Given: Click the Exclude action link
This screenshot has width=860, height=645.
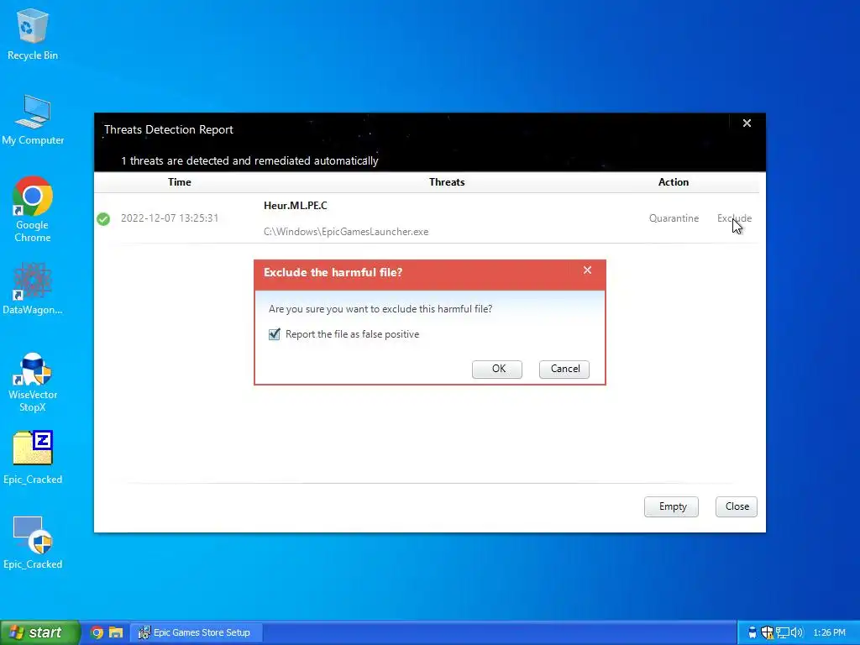Looking at the screenshot, I should [734, 218].
